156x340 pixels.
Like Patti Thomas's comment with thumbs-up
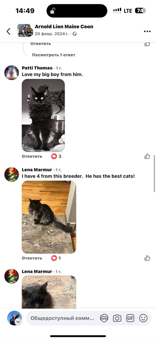147,156
